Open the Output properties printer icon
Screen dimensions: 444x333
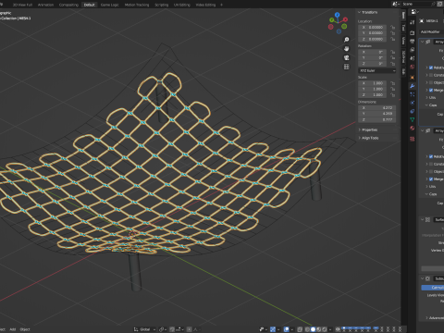coord(413,42)
